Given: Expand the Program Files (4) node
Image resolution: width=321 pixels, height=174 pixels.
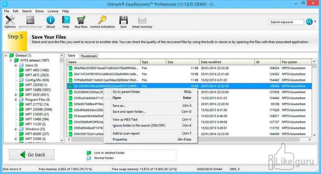Looking at the screenshot, I should (x=16, y=100).
